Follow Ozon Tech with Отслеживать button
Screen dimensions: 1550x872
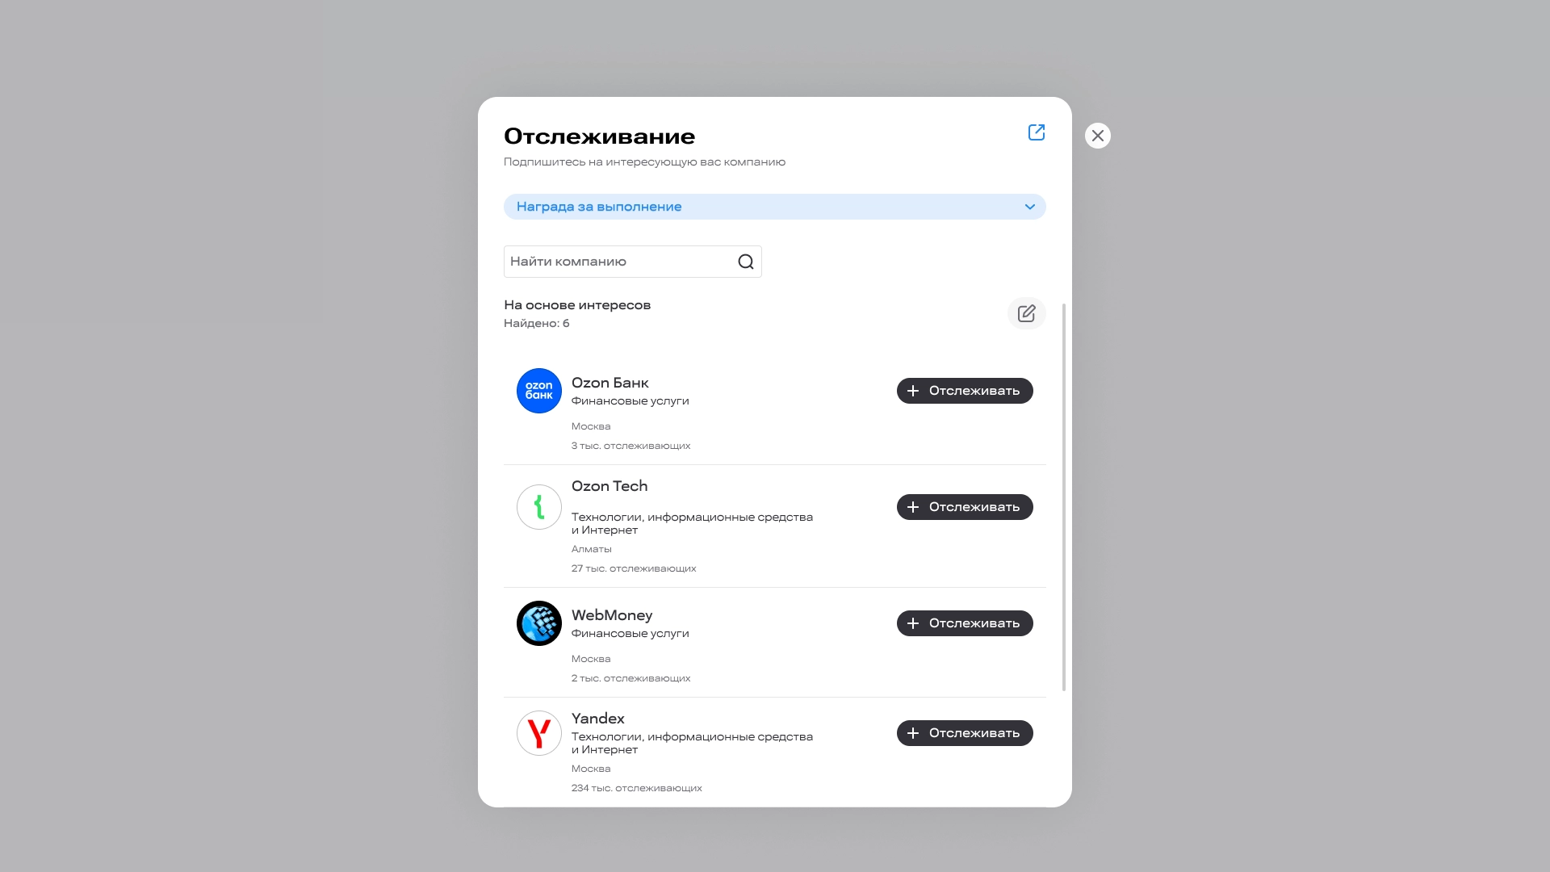pos(965,507)
